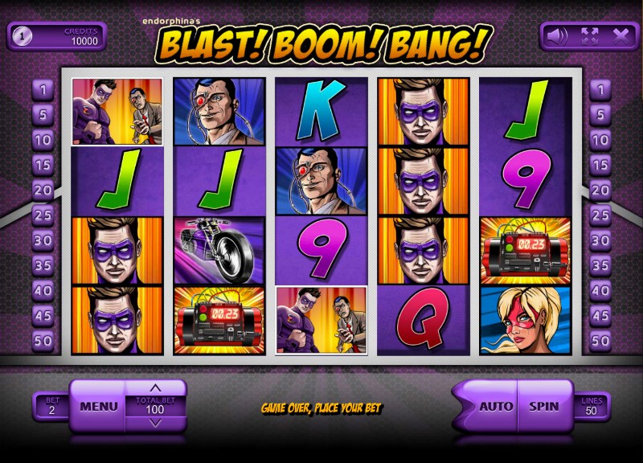Close the game with the X icon
This screenshot has width=643, height=463.
(620, 37)
